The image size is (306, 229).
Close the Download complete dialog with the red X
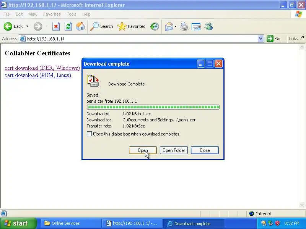point(218,64)
